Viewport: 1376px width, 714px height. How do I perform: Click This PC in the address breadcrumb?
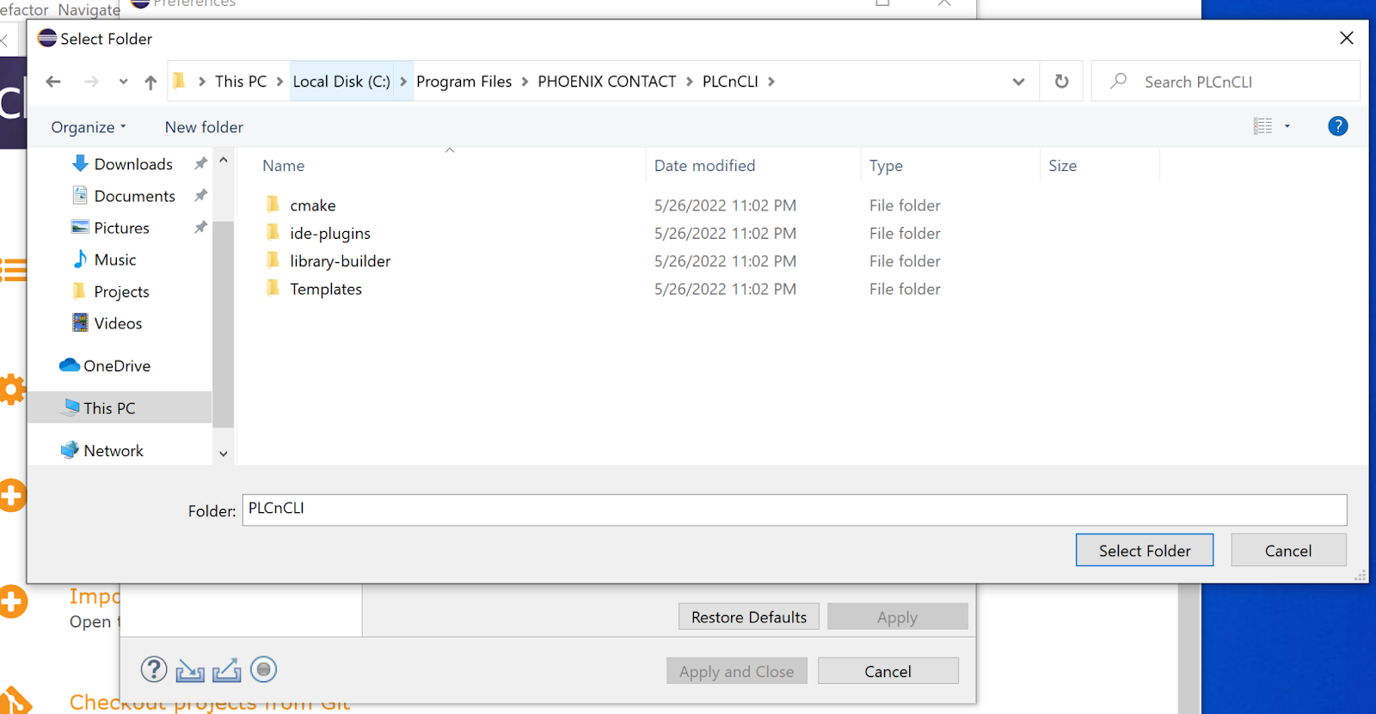click(241, 82)
